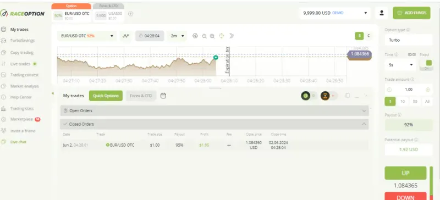This screenshot has width=440, height=200.
Task: Switch to the Option tab
Action: pyautogui.click(x=71, y=6)
